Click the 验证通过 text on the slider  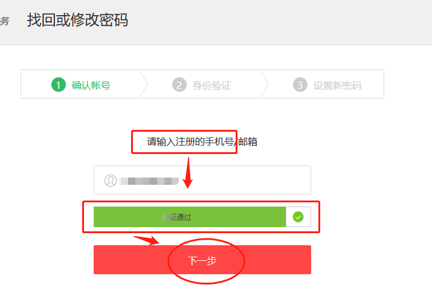pos(176,217)
